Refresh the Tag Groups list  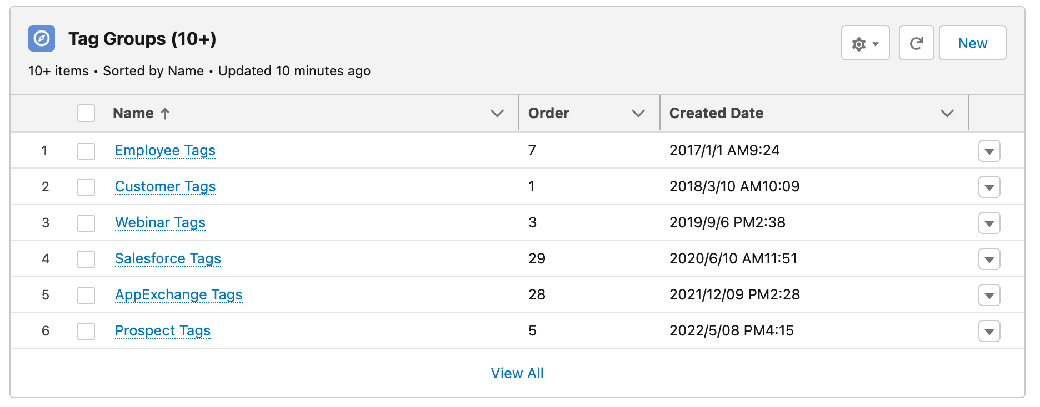click(x=916, y=43)
